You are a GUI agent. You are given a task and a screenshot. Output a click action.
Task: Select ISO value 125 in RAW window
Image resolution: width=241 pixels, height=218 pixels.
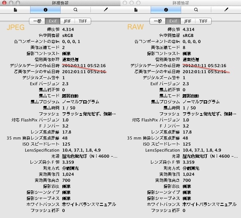click(187, 144)
